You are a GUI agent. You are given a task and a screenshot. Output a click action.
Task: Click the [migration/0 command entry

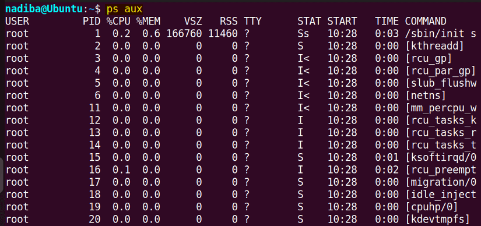(441, 182)
